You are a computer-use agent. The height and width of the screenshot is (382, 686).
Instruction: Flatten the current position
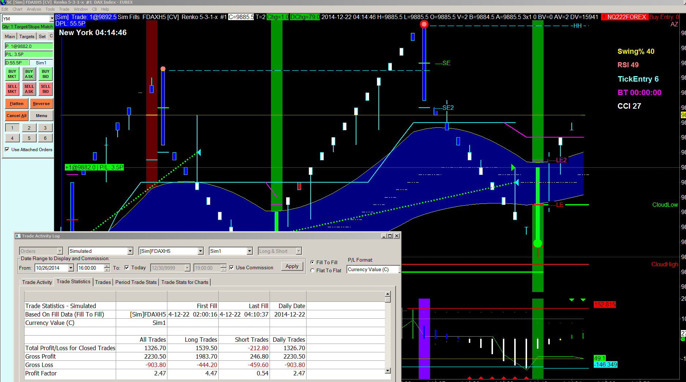click(x=17, y=104)
